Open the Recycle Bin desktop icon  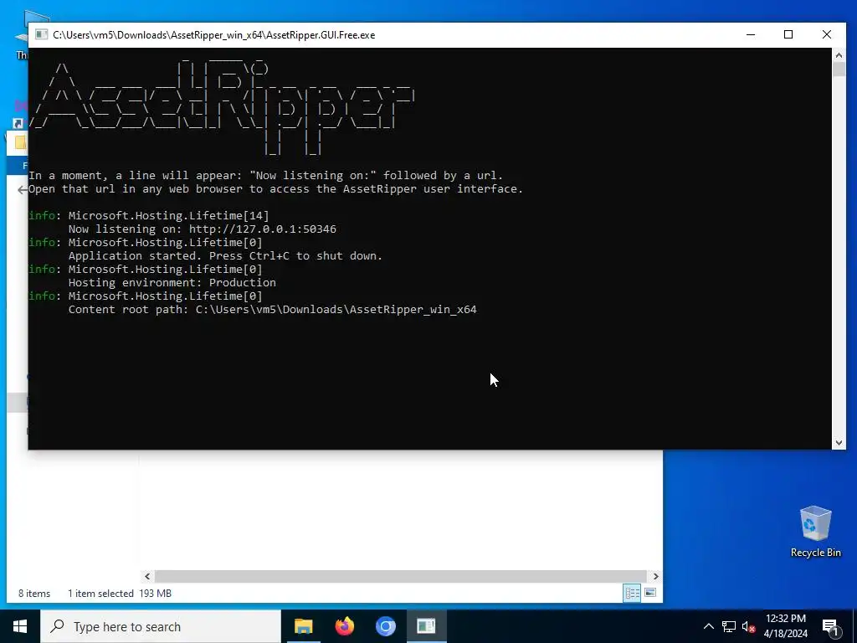click(x=815, y=532)
